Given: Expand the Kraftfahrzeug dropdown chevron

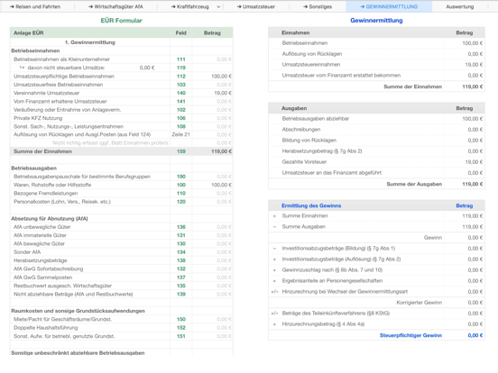Looking at the screenshot, I should [218, 6].
